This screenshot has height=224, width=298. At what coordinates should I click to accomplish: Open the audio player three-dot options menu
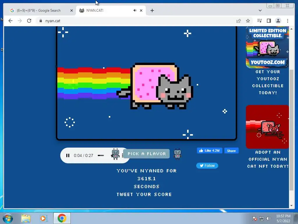[x=123, y=155]
